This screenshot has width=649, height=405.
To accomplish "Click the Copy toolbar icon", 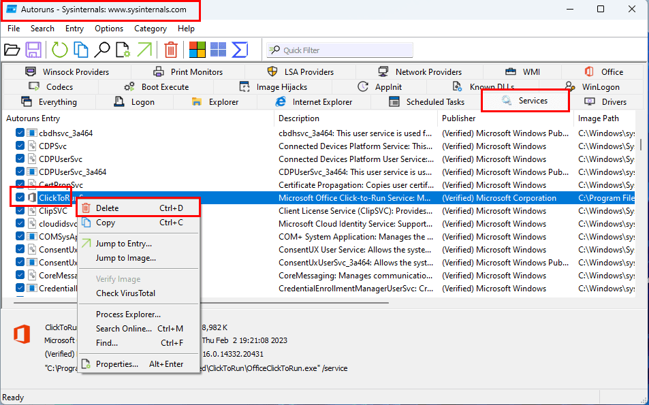I will click(81, 50).
